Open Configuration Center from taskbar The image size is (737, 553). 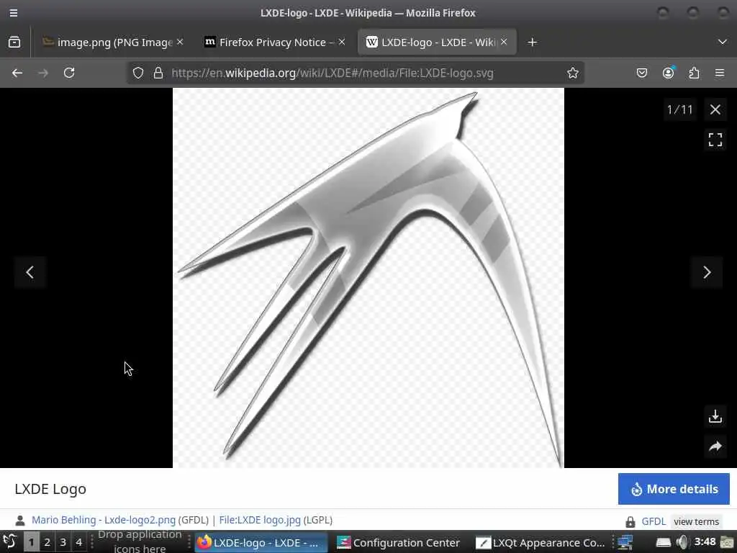400,543
